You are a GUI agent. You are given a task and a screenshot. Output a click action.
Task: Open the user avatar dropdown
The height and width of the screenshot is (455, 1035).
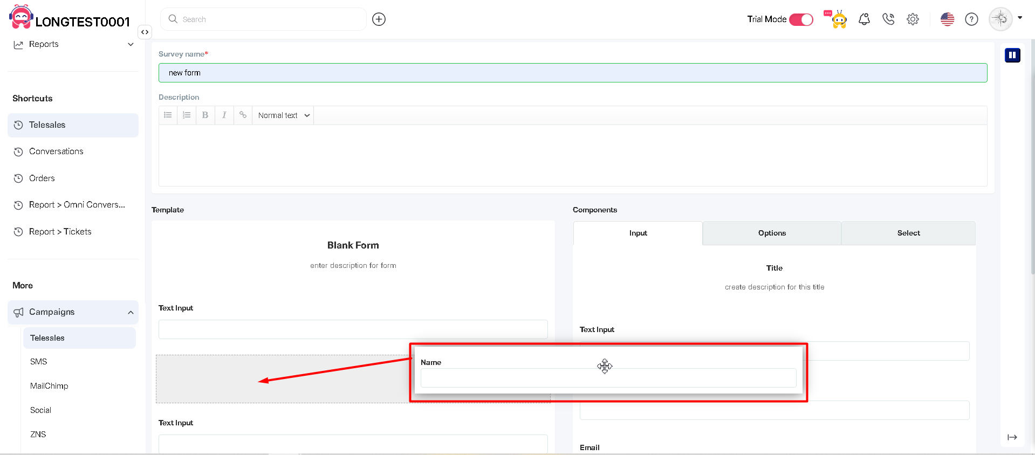point(1006,19)
